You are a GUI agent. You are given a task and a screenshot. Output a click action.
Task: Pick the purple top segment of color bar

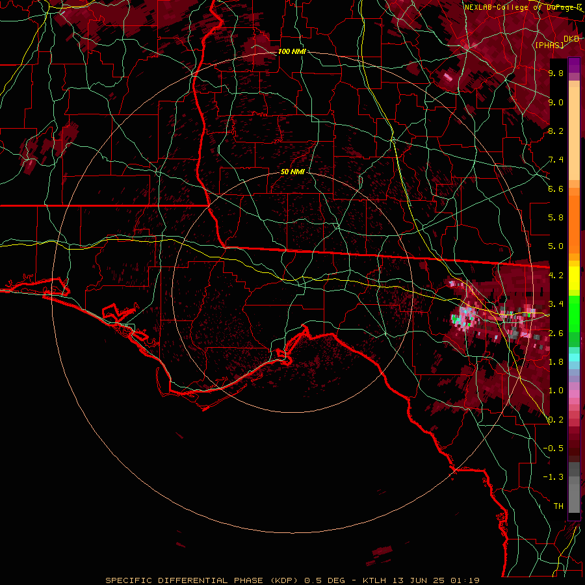pyautogui.click(x=574, y=65)
